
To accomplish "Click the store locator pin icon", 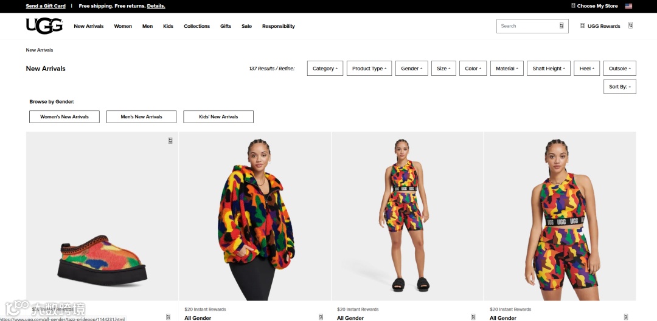I will tap(573, 6).
